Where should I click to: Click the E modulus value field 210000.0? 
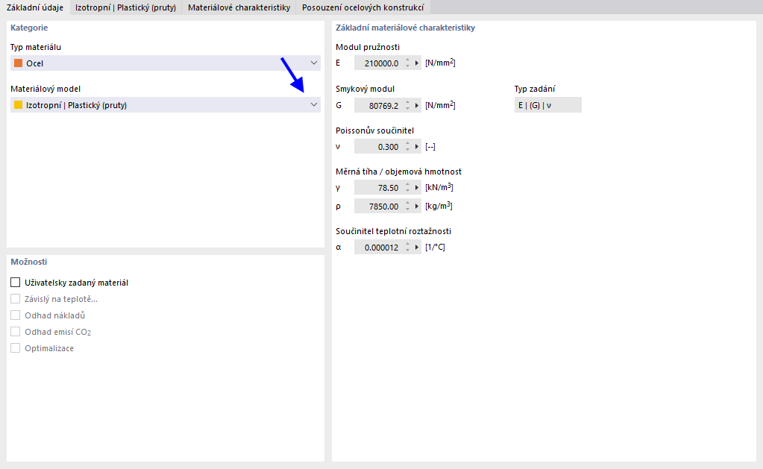pos(377,63)
